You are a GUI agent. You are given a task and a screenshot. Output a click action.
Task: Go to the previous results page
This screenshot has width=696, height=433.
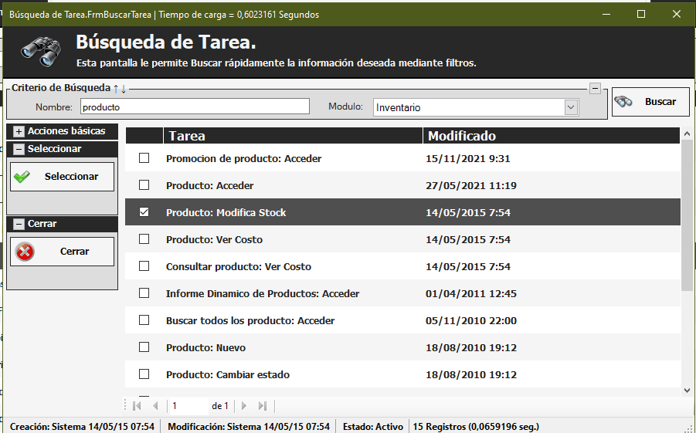pyautogui.click(x=155, y=406)
